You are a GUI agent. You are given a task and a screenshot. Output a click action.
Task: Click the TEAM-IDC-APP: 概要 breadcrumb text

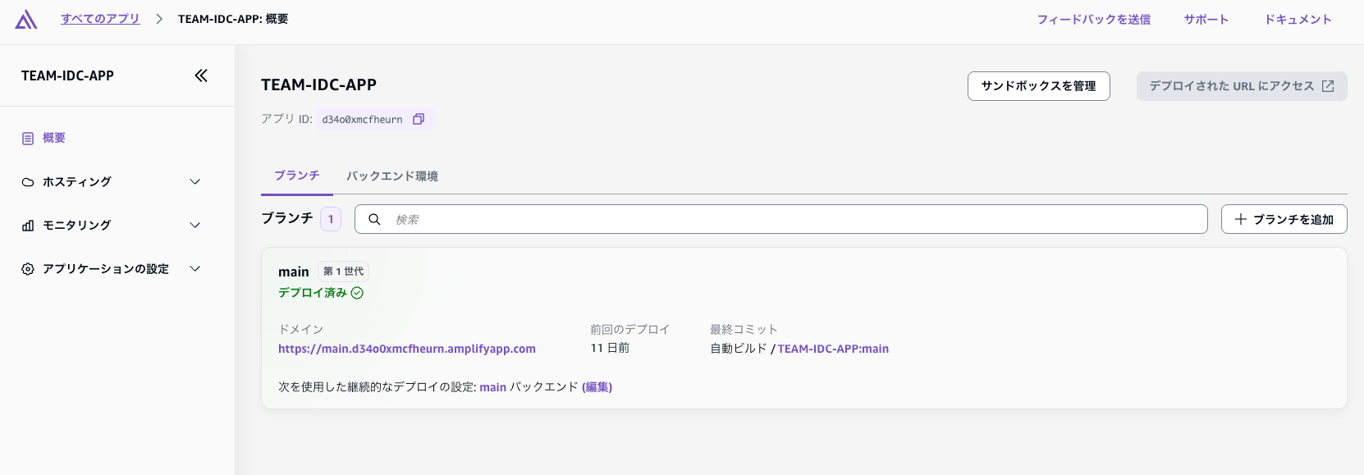233,19
